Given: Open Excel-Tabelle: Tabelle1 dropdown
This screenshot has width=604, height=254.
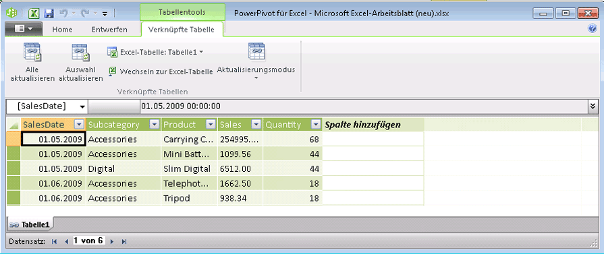Looking at the screenshot, I should (x=155, y=52).
